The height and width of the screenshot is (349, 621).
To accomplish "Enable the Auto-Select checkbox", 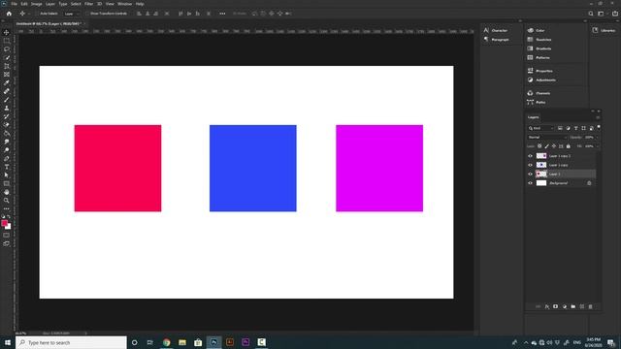I will (x=37, y=14).
